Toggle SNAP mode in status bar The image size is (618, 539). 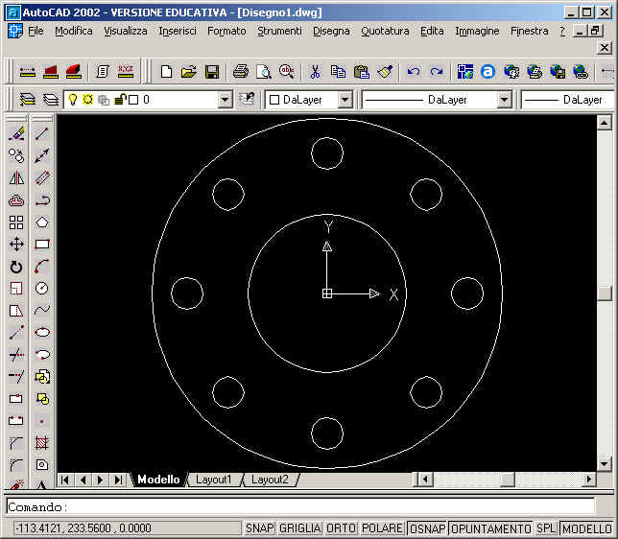tap(259, 528)
